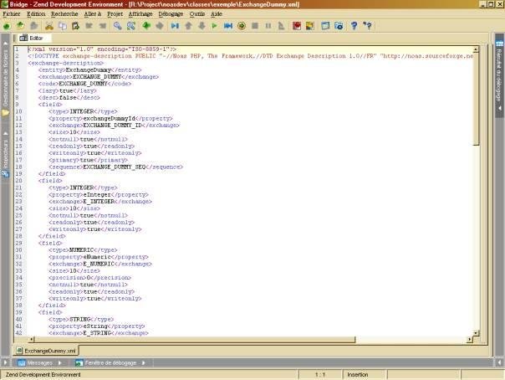Viewport: 505px width, 380px height.
Task: Click the Pause debug icon
Action: pos(268,26)
